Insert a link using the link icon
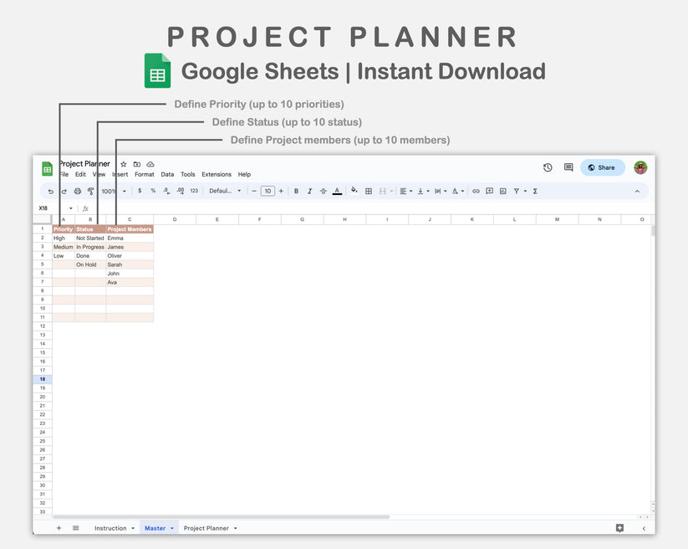 click(x=476, y=191)
